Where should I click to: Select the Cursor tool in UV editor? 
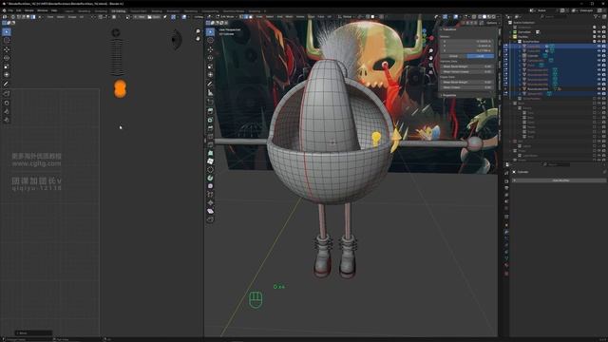pos(7,40)
